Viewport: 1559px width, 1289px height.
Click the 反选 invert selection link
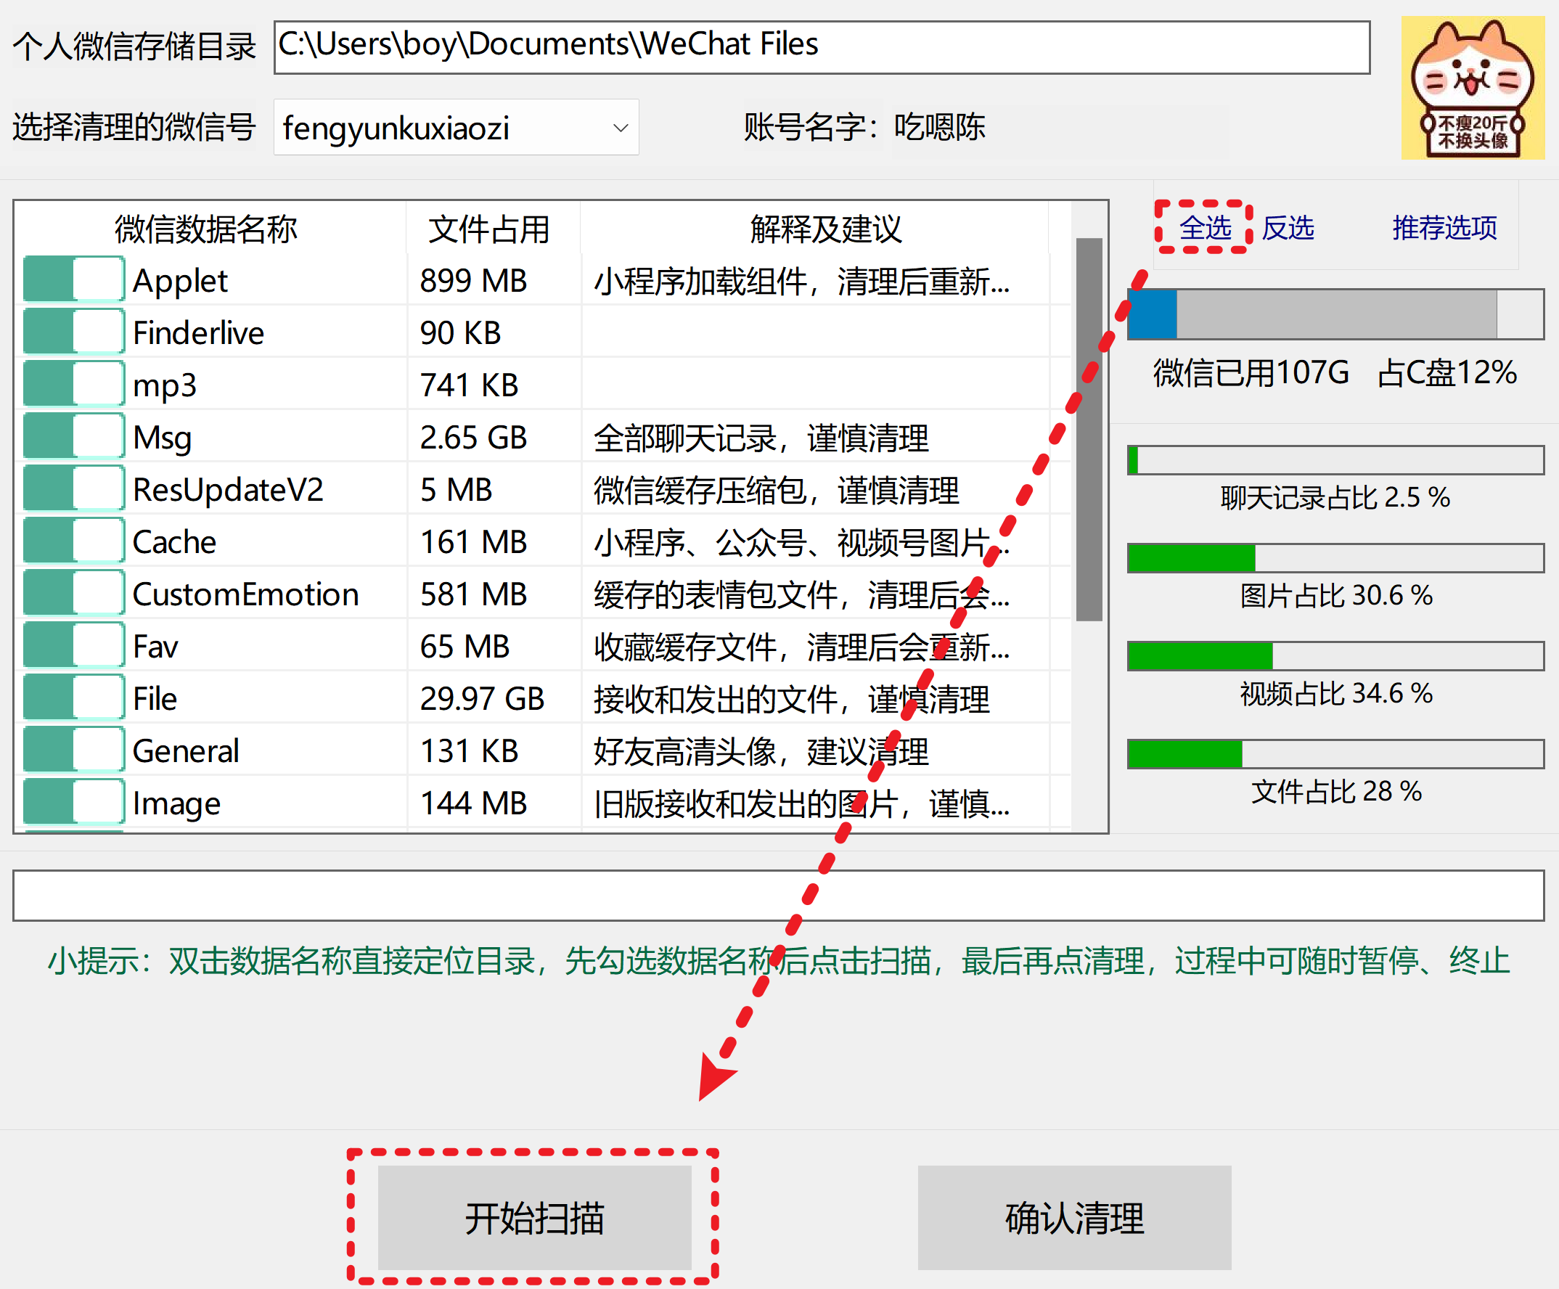[1288, 227]
